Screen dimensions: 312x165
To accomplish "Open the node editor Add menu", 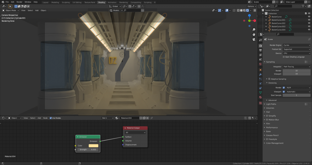I will [39, 118].
